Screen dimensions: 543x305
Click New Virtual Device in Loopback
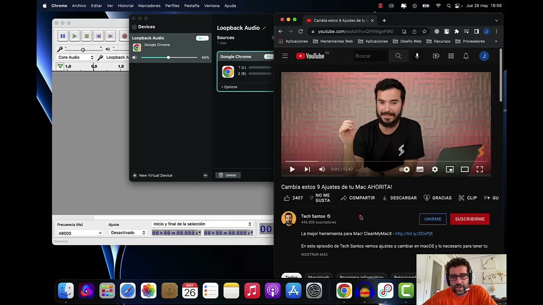point(153,175)
